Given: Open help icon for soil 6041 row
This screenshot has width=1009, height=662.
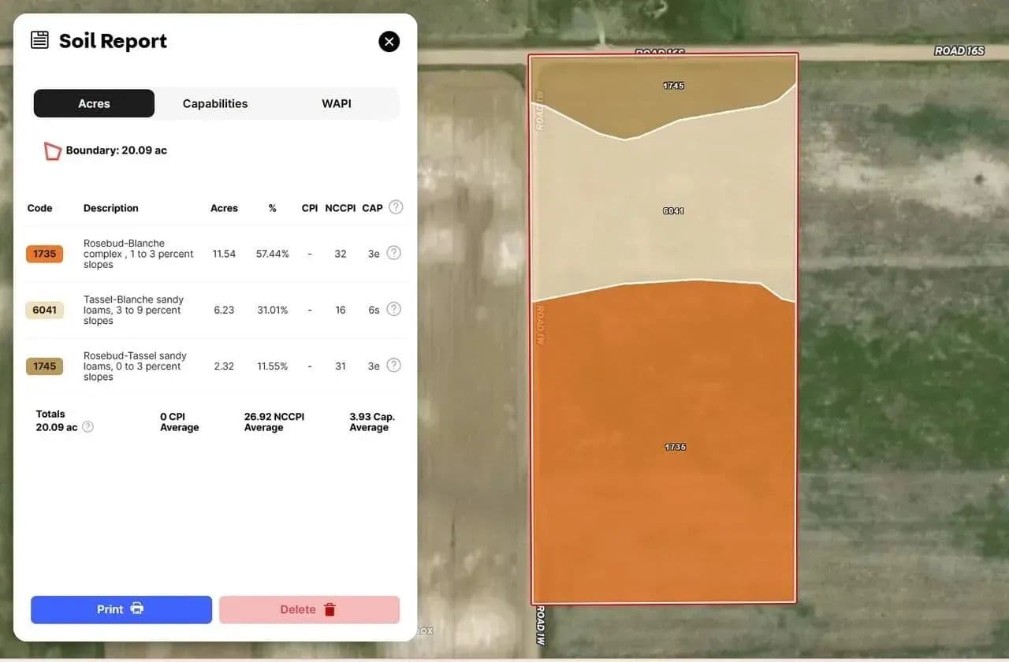Looking at the screenshot, I should coord(393,309).
